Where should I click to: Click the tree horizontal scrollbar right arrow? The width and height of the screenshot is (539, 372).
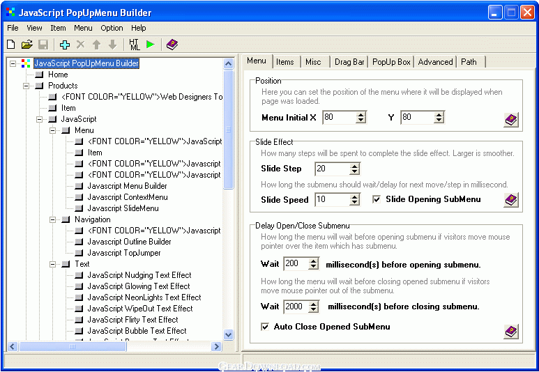[217, 346]
